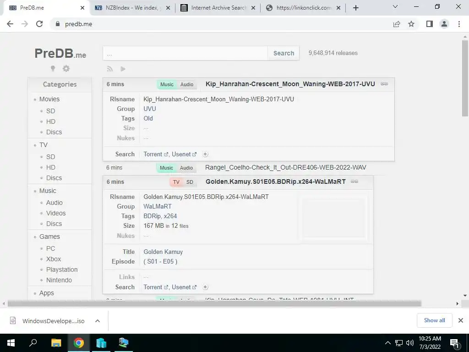Toggle Chrome side panel icon
Viewport: 469px width, 352px height.
[x=430, y=24]
